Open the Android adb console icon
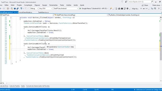Screen dimensions: 162x91 (x=122, y=9)
